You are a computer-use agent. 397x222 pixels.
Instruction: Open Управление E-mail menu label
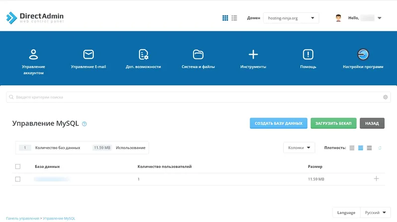click(88, 67)
